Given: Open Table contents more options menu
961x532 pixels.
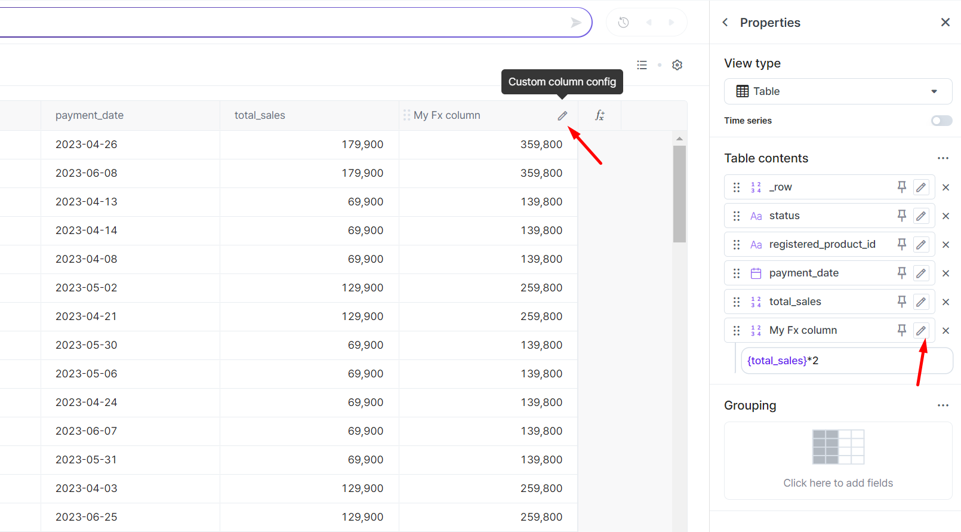Looking at the screenshot, I should point(942,158).
